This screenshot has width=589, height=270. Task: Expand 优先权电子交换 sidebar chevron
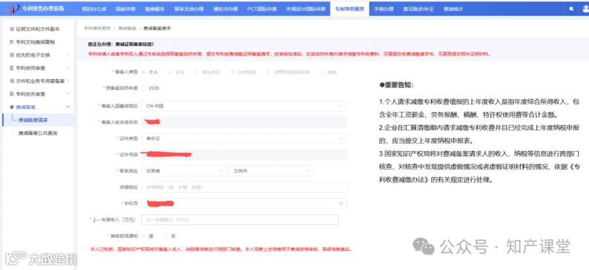68,55
